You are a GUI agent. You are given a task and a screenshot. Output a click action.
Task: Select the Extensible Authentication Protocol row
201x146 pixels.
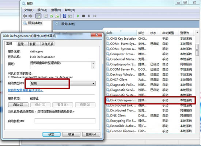(x=149, y=126)
